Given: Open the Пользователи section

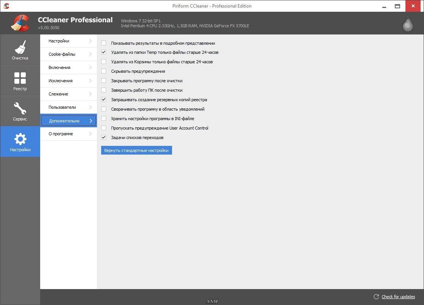Looking at the screenshot, I should click(69, 107).
